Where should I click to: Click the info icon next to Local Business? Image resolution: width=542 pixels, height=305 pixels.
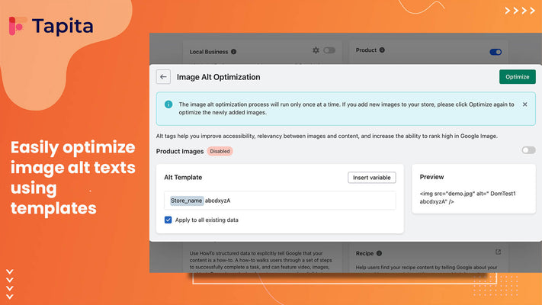[x=233, y=52]
